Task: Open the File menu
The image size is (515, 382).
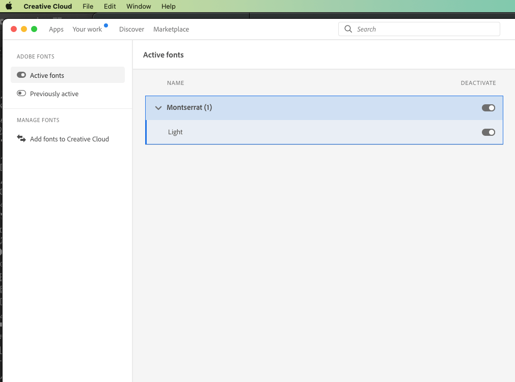Action: (x=88, y=6)
